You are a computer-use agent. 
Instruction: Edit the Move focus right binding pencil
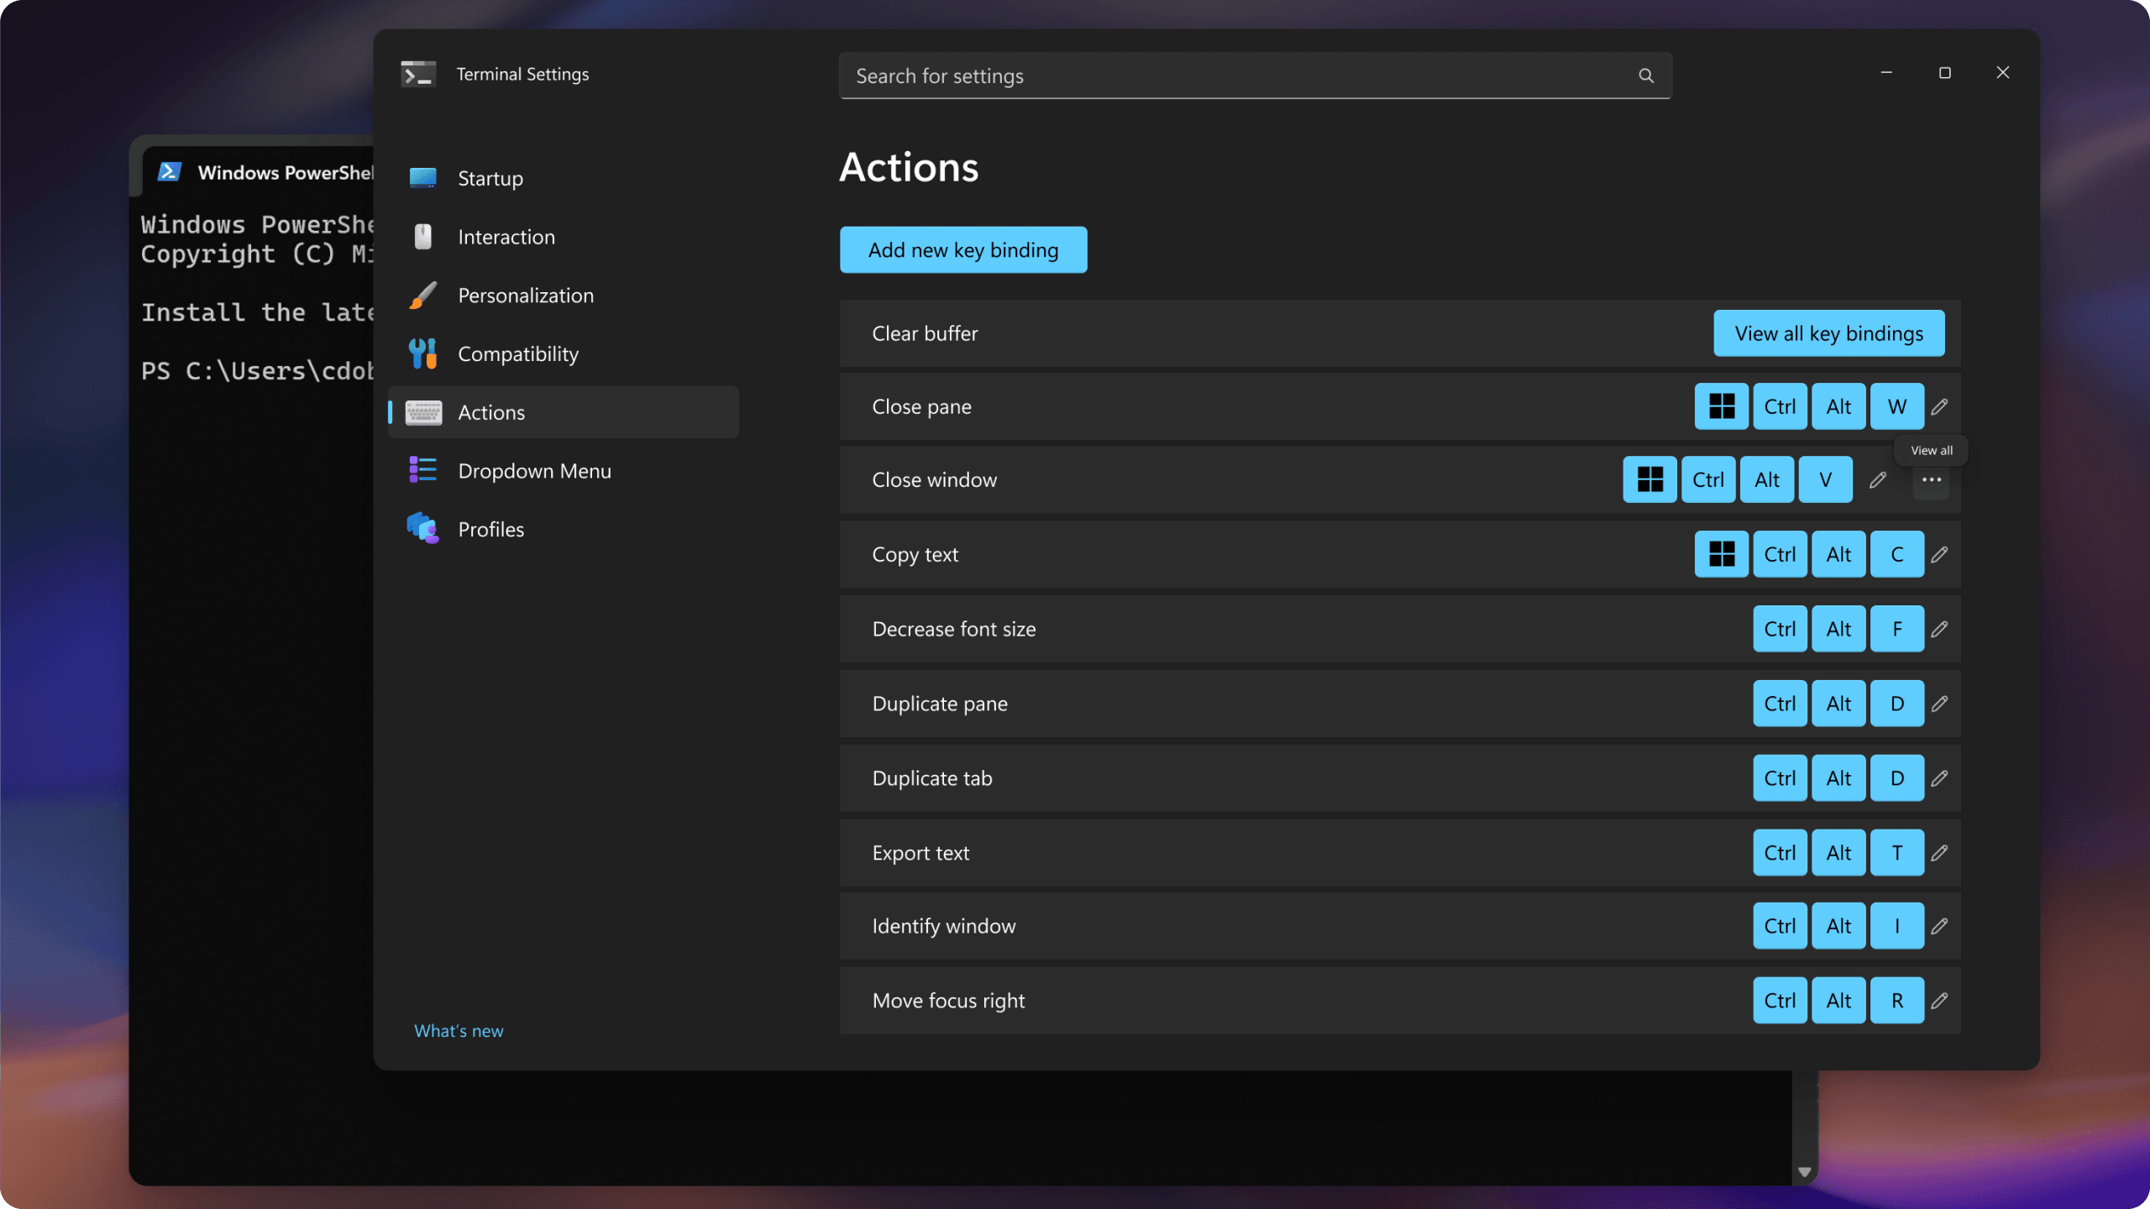(1939, 1000)
